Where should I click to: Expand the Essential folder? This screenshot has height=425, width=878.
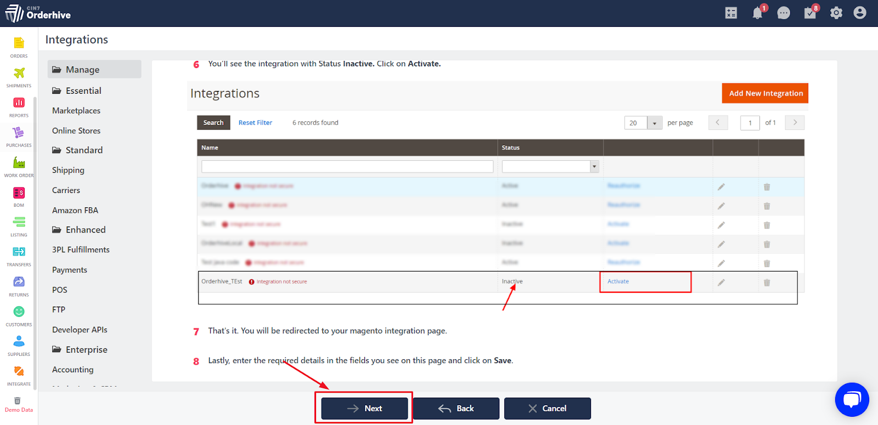coord(77,90)
